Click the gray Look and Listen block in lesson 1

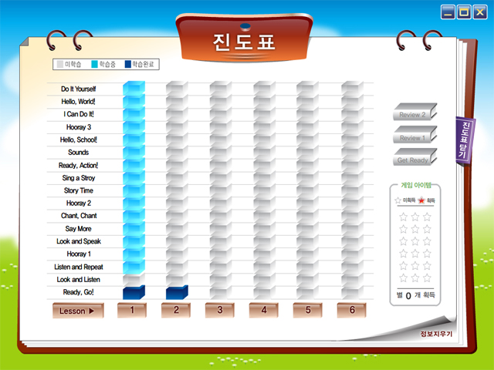point(133,279)
